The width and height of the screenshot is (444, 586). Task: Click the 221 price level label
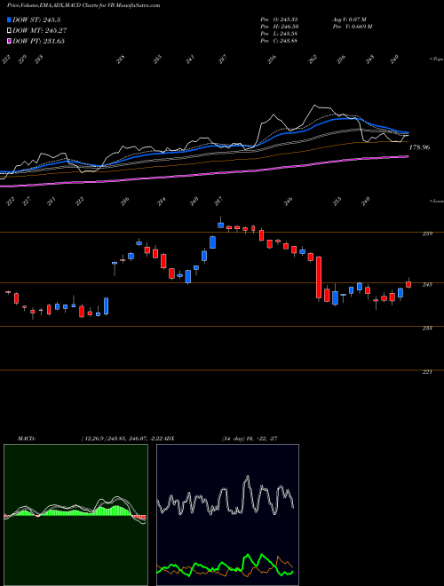[427, 371]
